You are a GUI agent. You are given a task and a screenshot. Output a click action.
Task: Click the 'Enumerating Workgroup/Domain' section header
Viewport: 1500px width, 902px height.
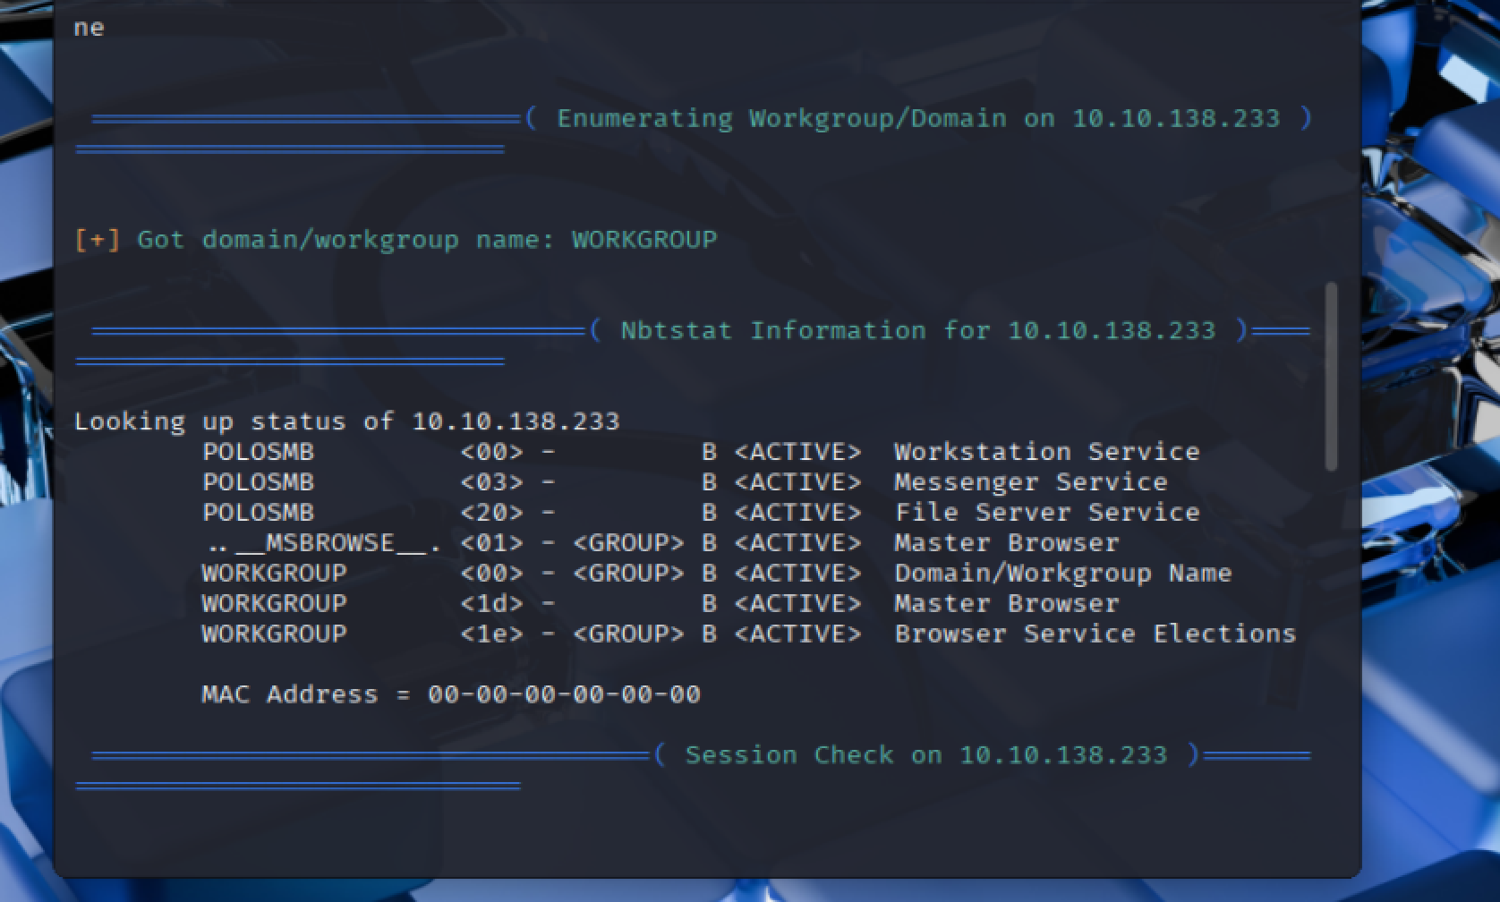pyautogui.click(x=918, y=118)
